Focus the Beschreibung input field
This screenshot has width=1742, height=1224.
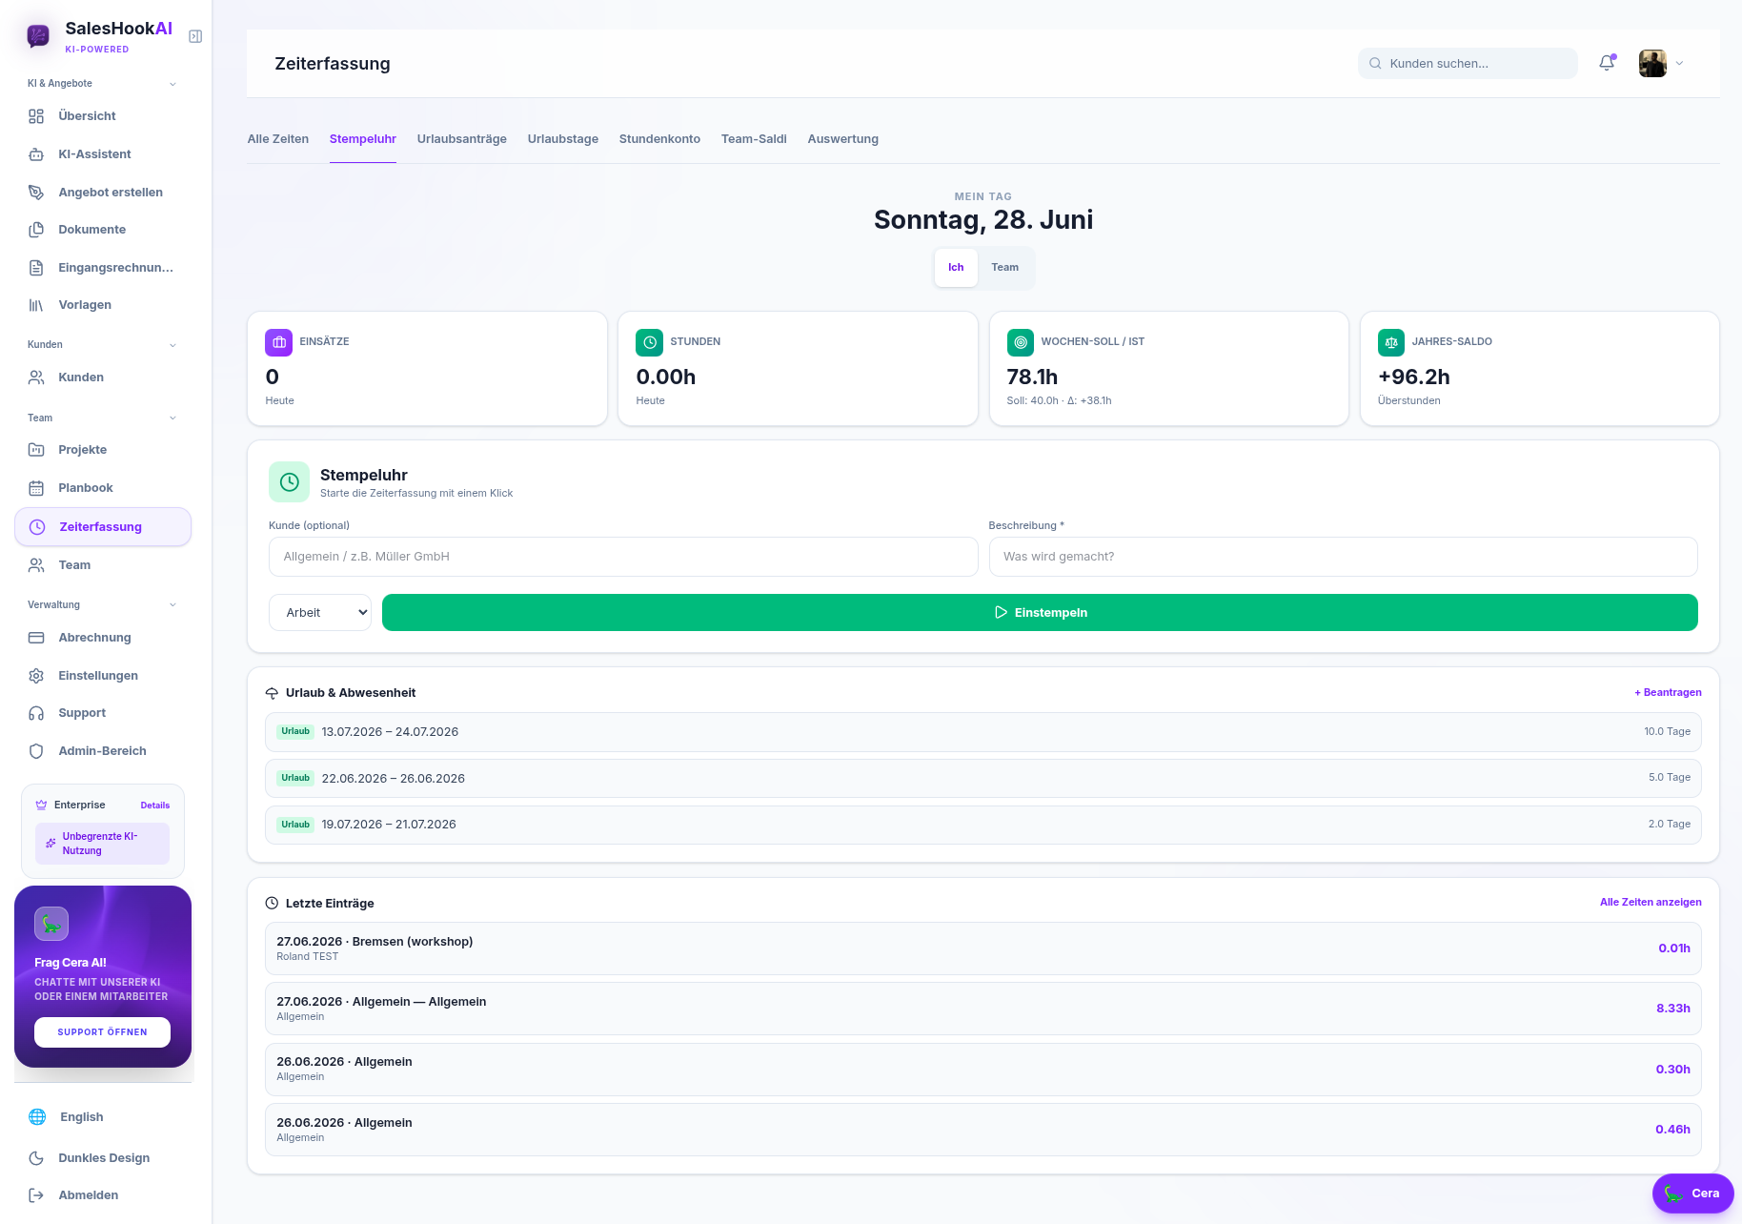[x=1343, y=557]
